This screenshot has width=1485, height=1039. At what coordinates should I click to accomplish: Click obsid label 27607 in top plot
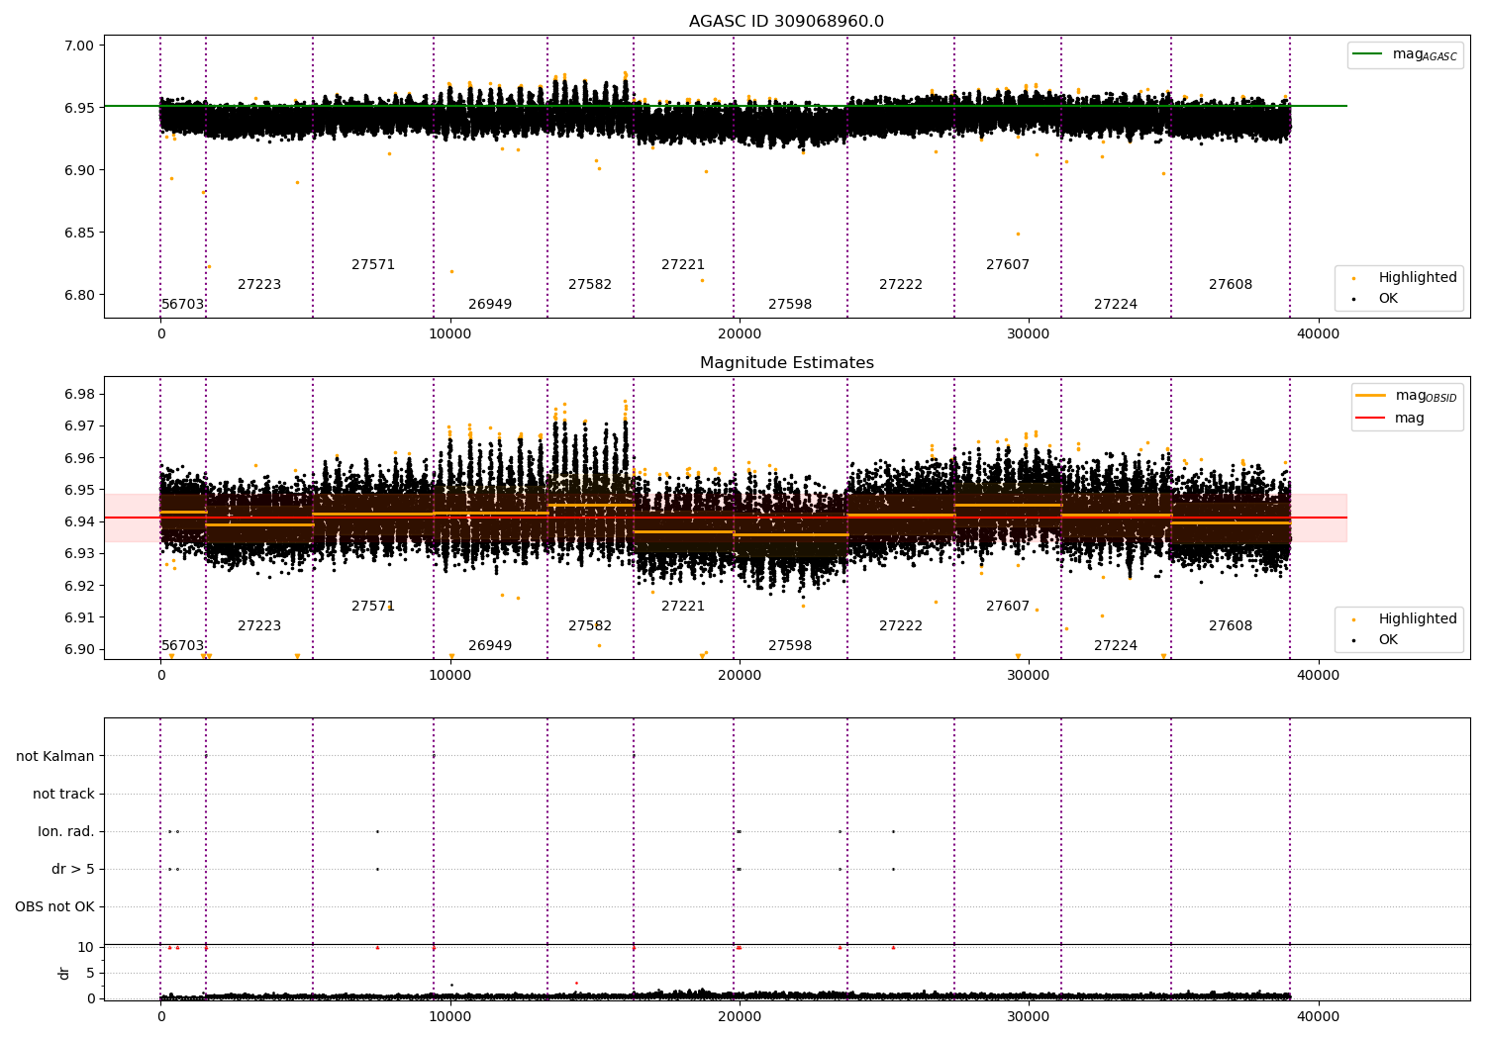click(x=1008, y=265)
